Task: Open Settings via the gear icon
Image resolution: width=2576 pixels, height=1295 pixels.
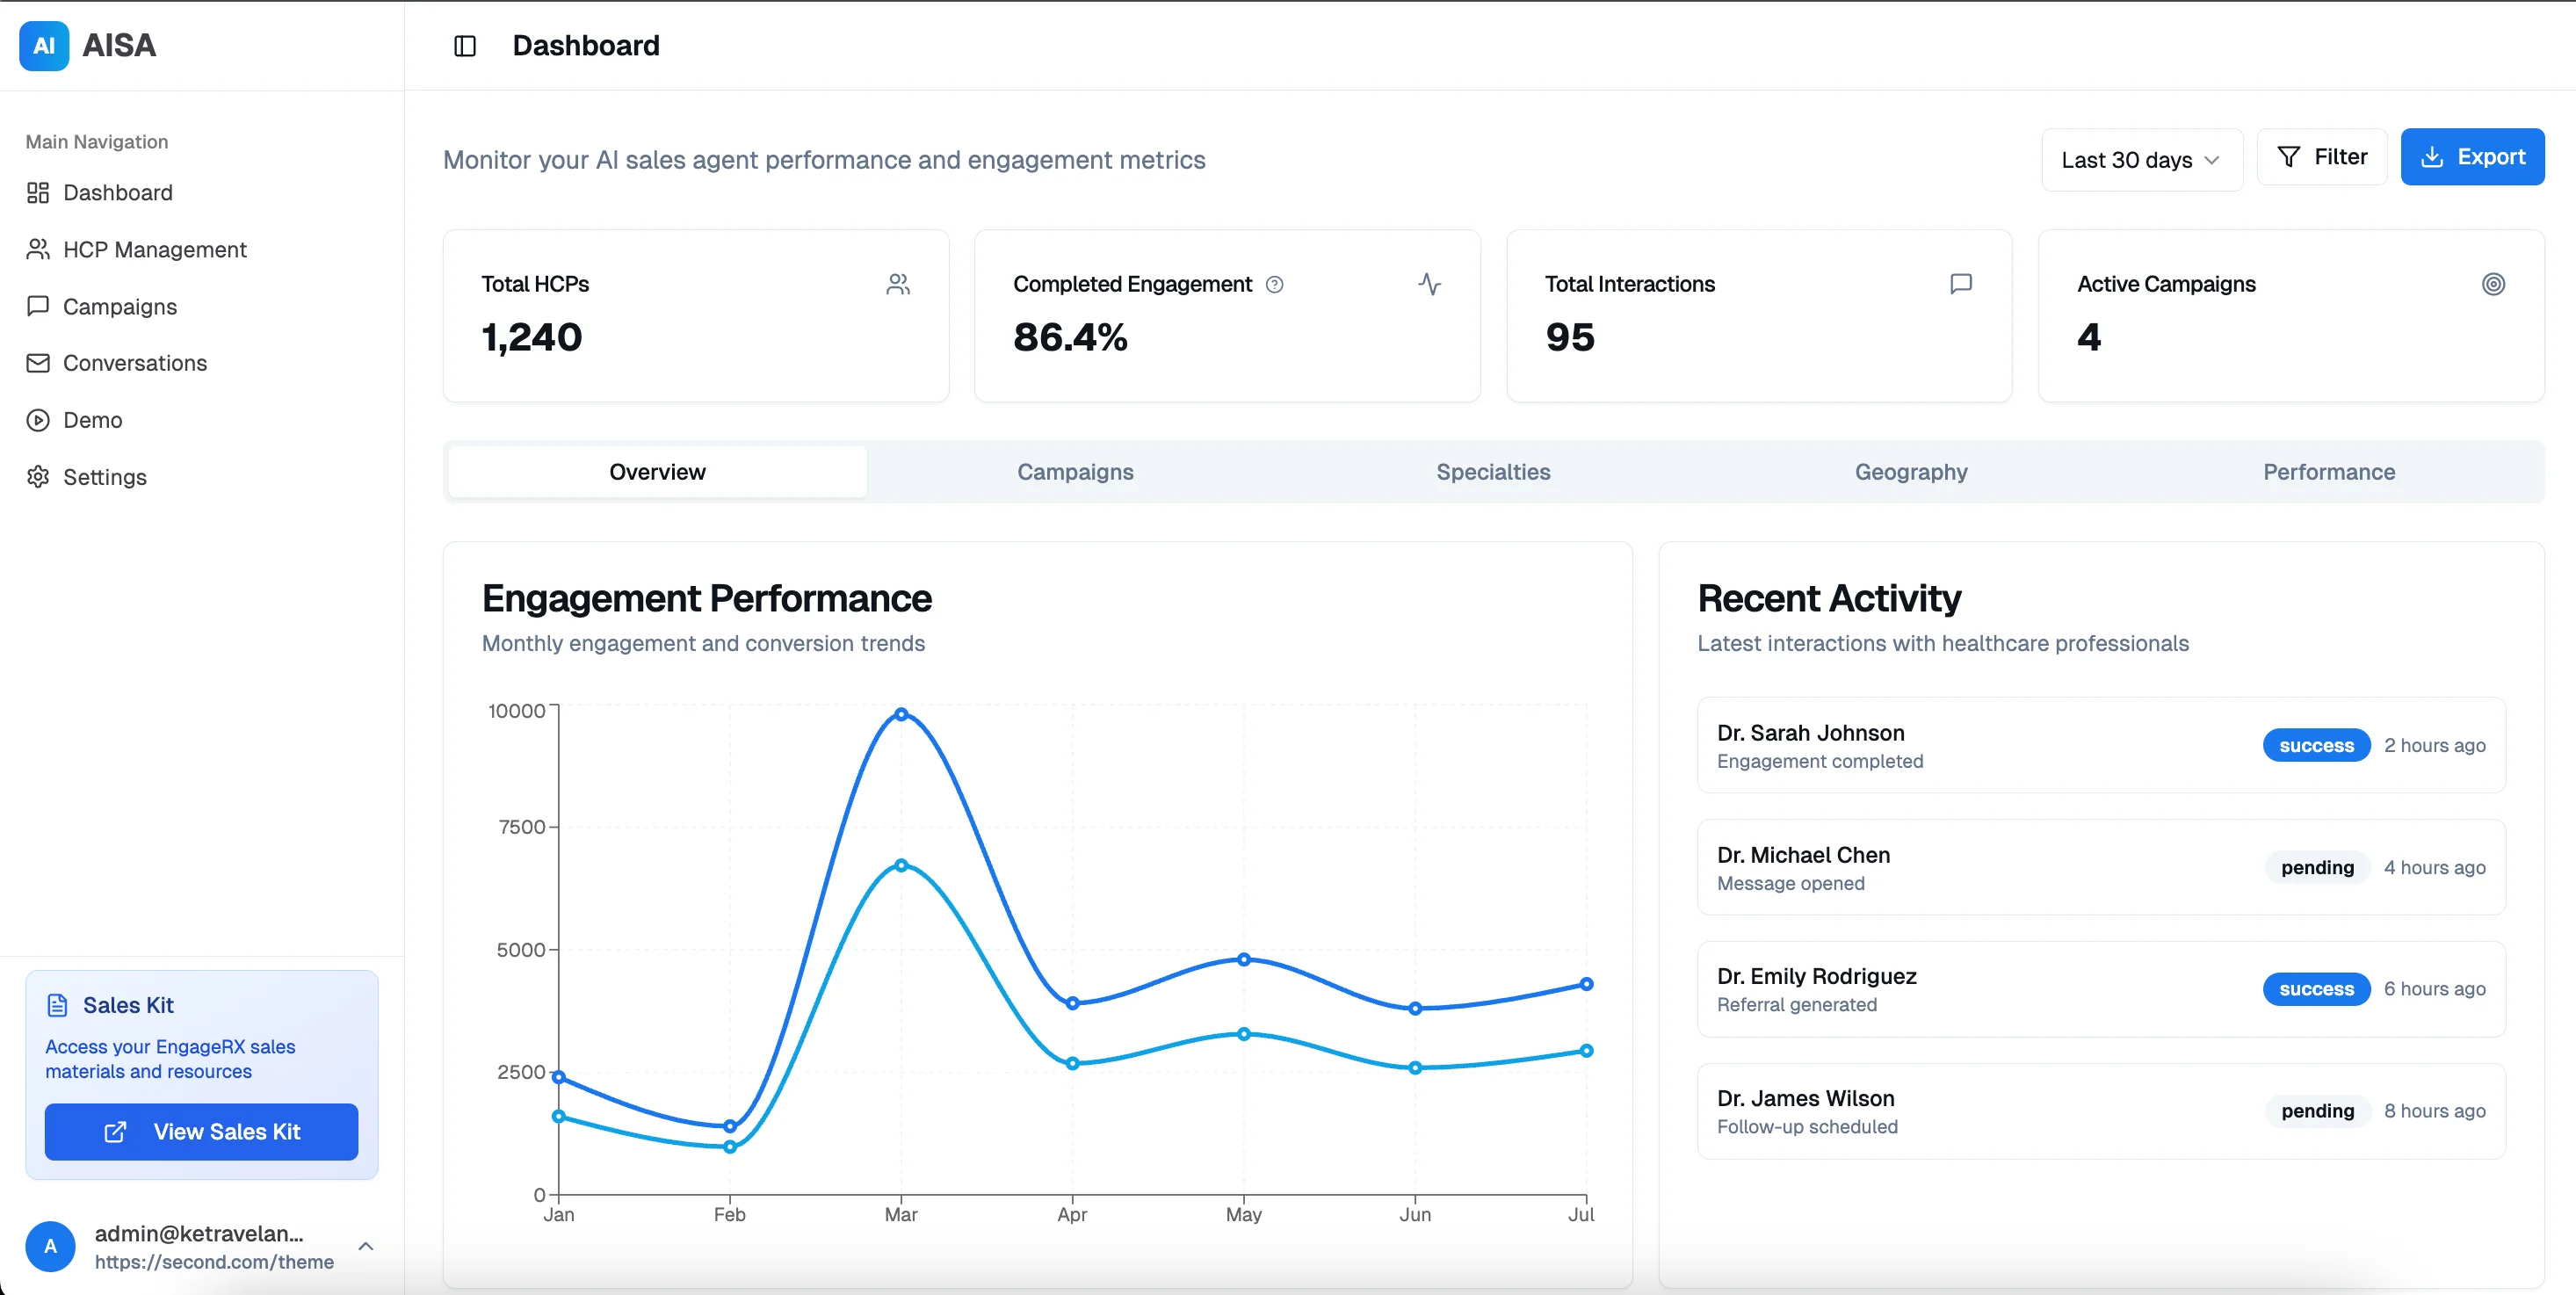Action: (38, 477)
